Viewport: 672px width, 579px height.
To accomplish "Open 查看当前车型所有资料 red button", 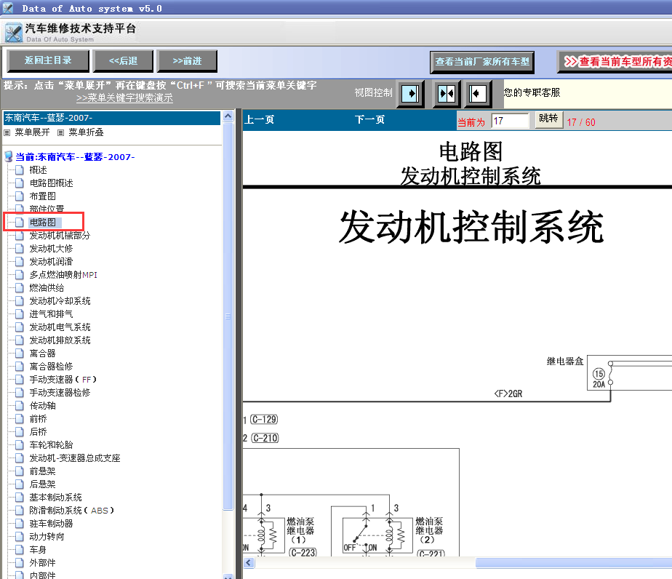I will [x=615, y=62].
